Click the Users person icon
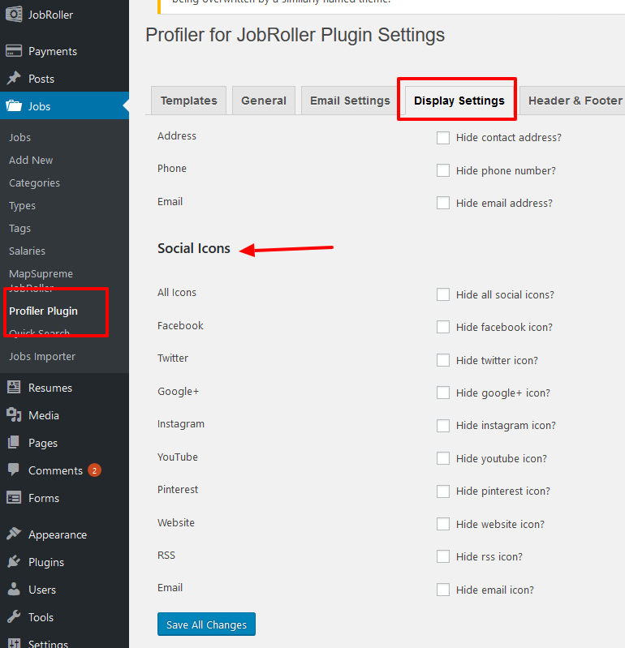The height and width of the screenshot is (648, 625). [x=14, y=589]
